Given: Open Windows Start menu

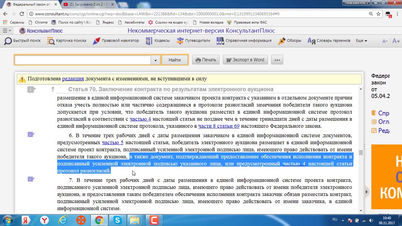Looking at the screenshot, I should pos(8,220).
